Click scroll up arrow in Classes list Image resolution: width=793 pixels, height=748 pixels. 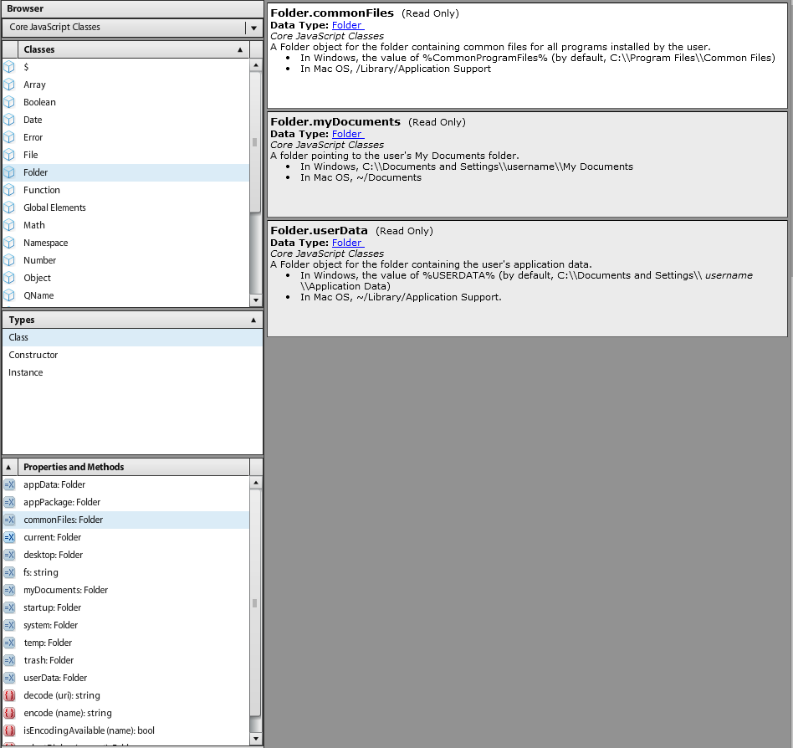point(256,65)
